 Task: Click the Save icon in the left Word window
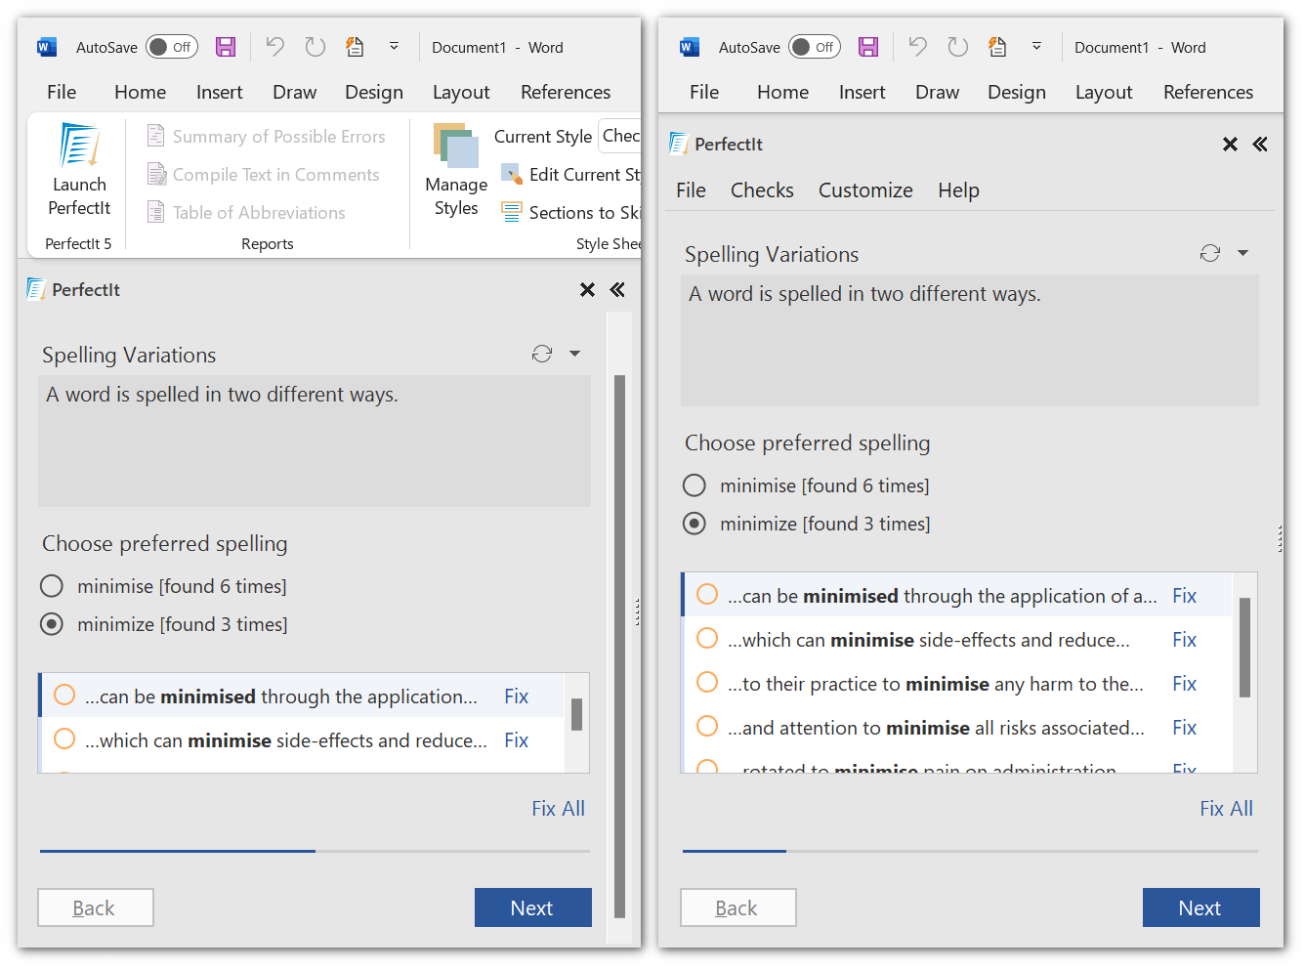tap(226, 47)
